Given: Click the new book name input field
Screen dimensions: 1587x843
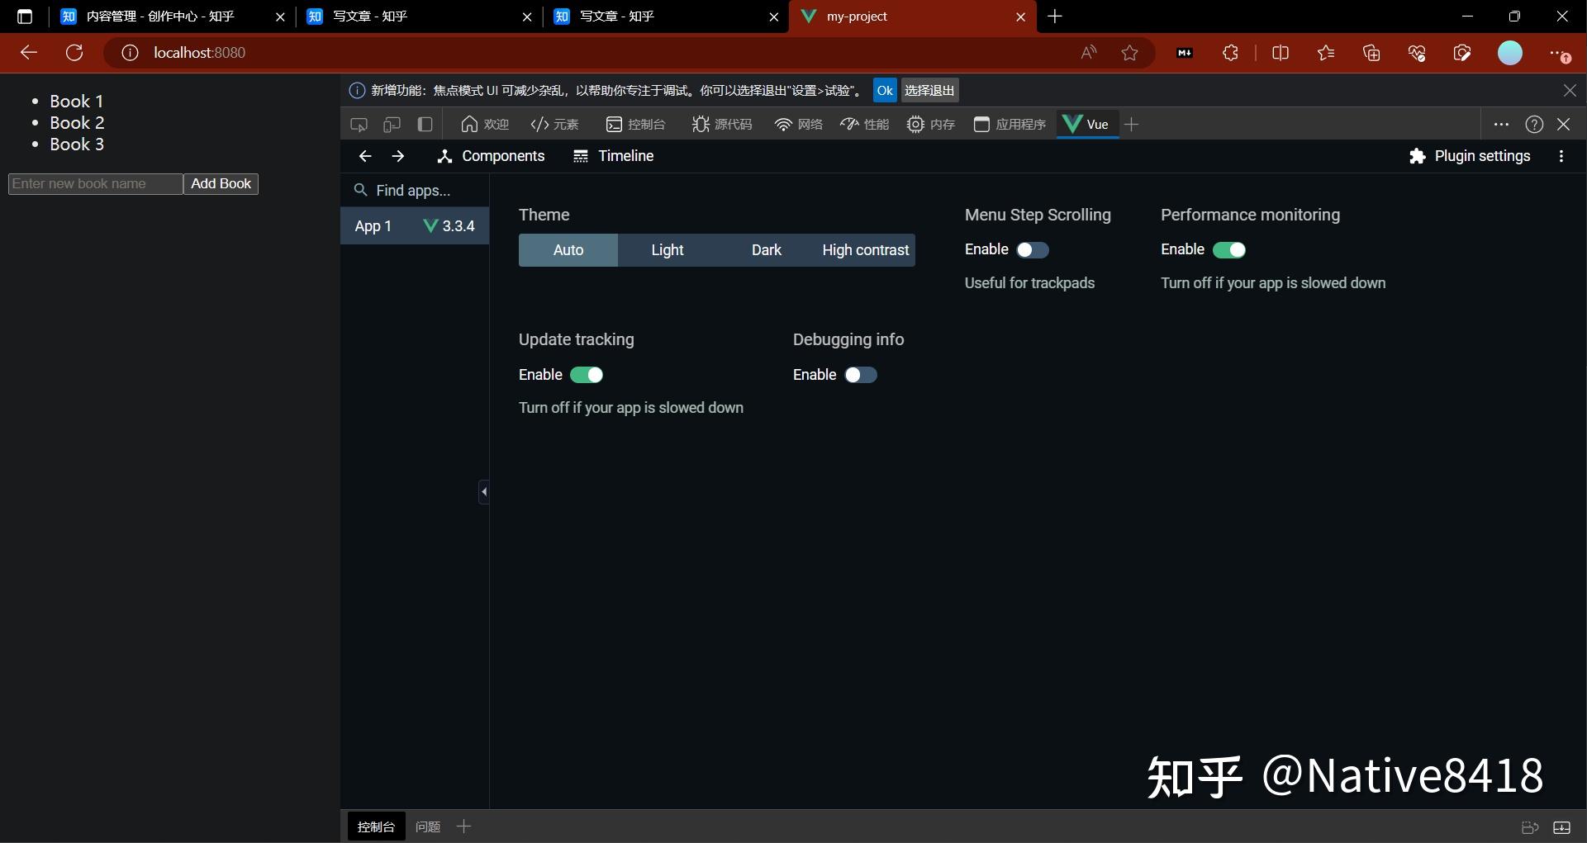Looking at the screenshot, I should tap(94, 183).
